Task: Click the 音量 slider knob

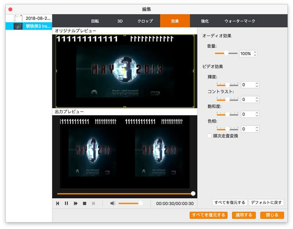Action: (226, 53)
